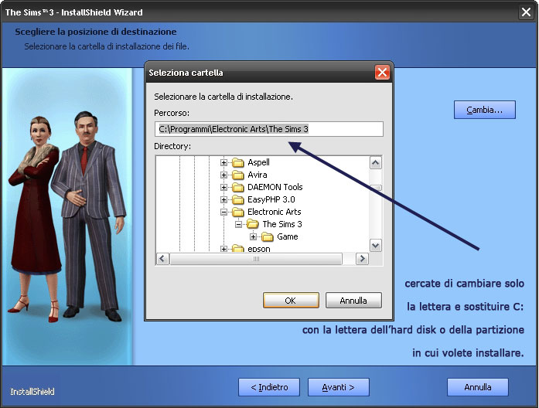This screenshot has height=408, width=539.
Task: Select the Electronic Arts folder label
Action: coord(275,212)
